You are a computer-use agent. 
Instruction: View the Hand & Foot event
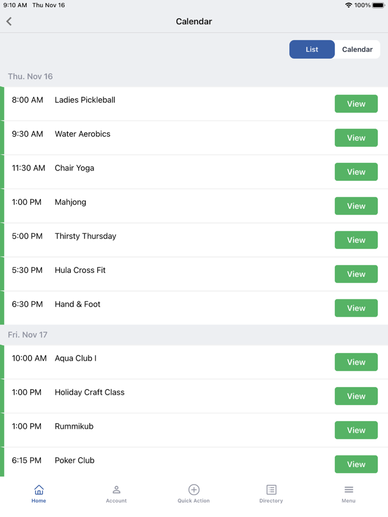(356, 308)
